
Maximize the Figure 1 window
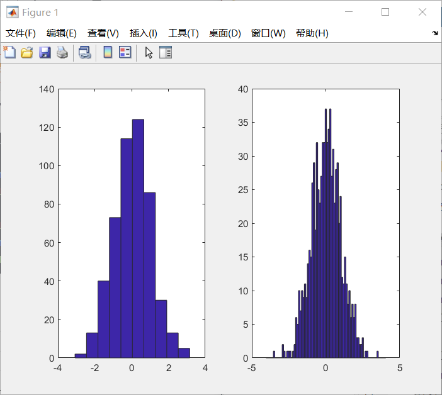[385, 12]
